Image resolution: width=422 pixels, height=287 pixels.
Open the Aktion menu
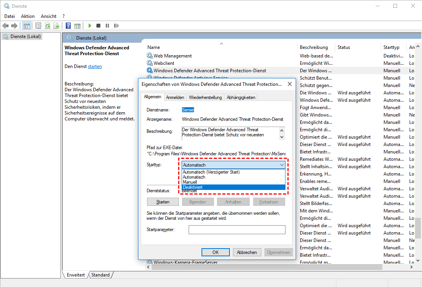[x=28, y=16]
